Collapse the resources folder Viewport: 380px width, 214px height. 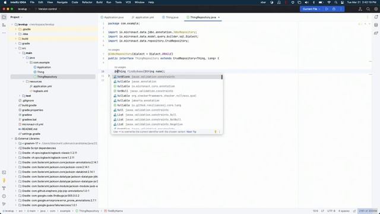(x=24, y=81)
